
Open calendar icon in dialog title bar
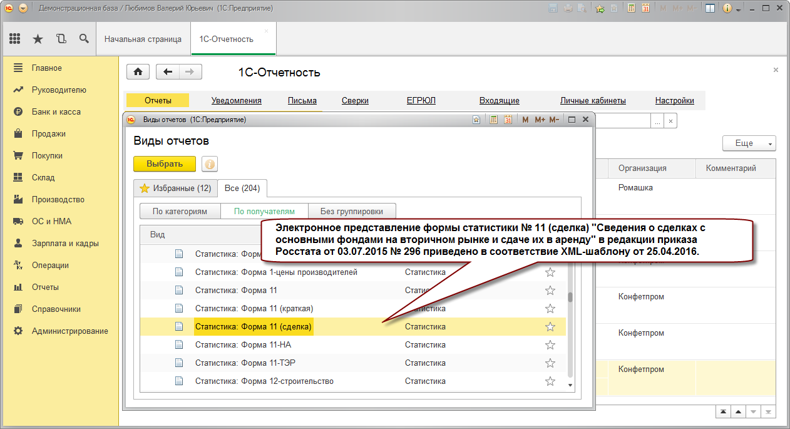click(508, 119)
